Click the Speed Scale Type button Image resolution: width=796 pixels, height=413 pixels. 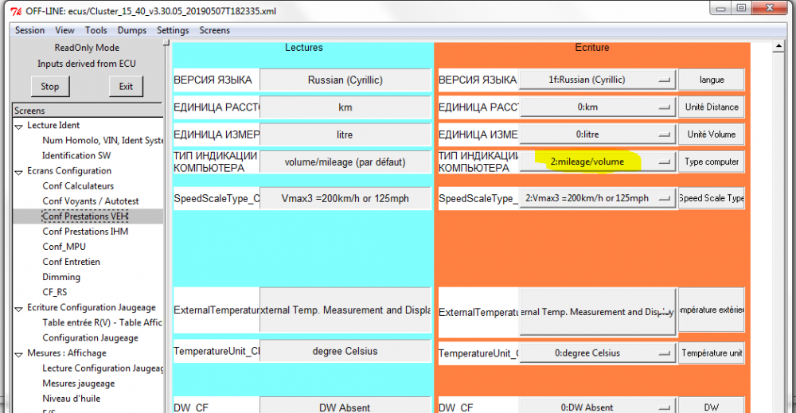click(x=711, y=198)
